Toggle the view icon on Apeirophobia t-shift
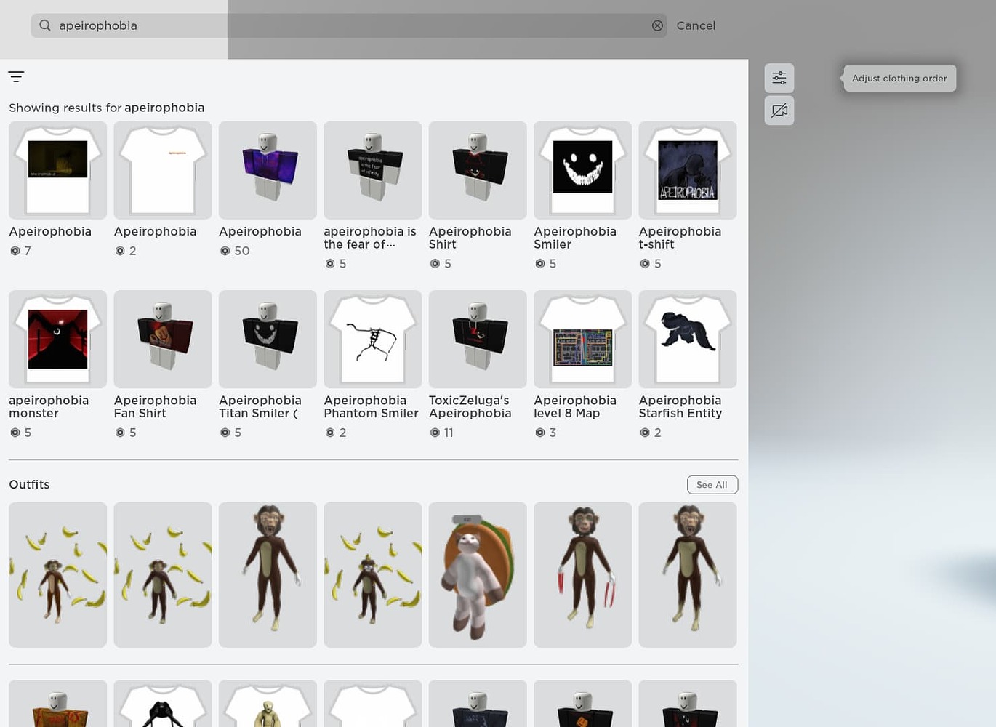Screen dimensions: 996x727 click(645, 264)
